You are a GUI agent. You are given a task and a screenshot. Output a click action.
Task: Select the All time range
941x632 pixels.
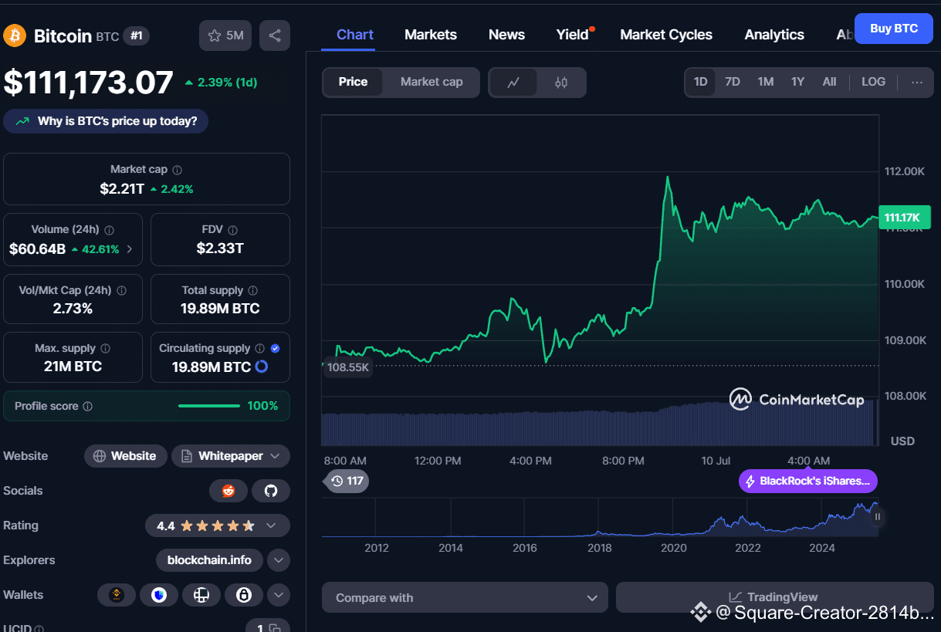point(829,82)
